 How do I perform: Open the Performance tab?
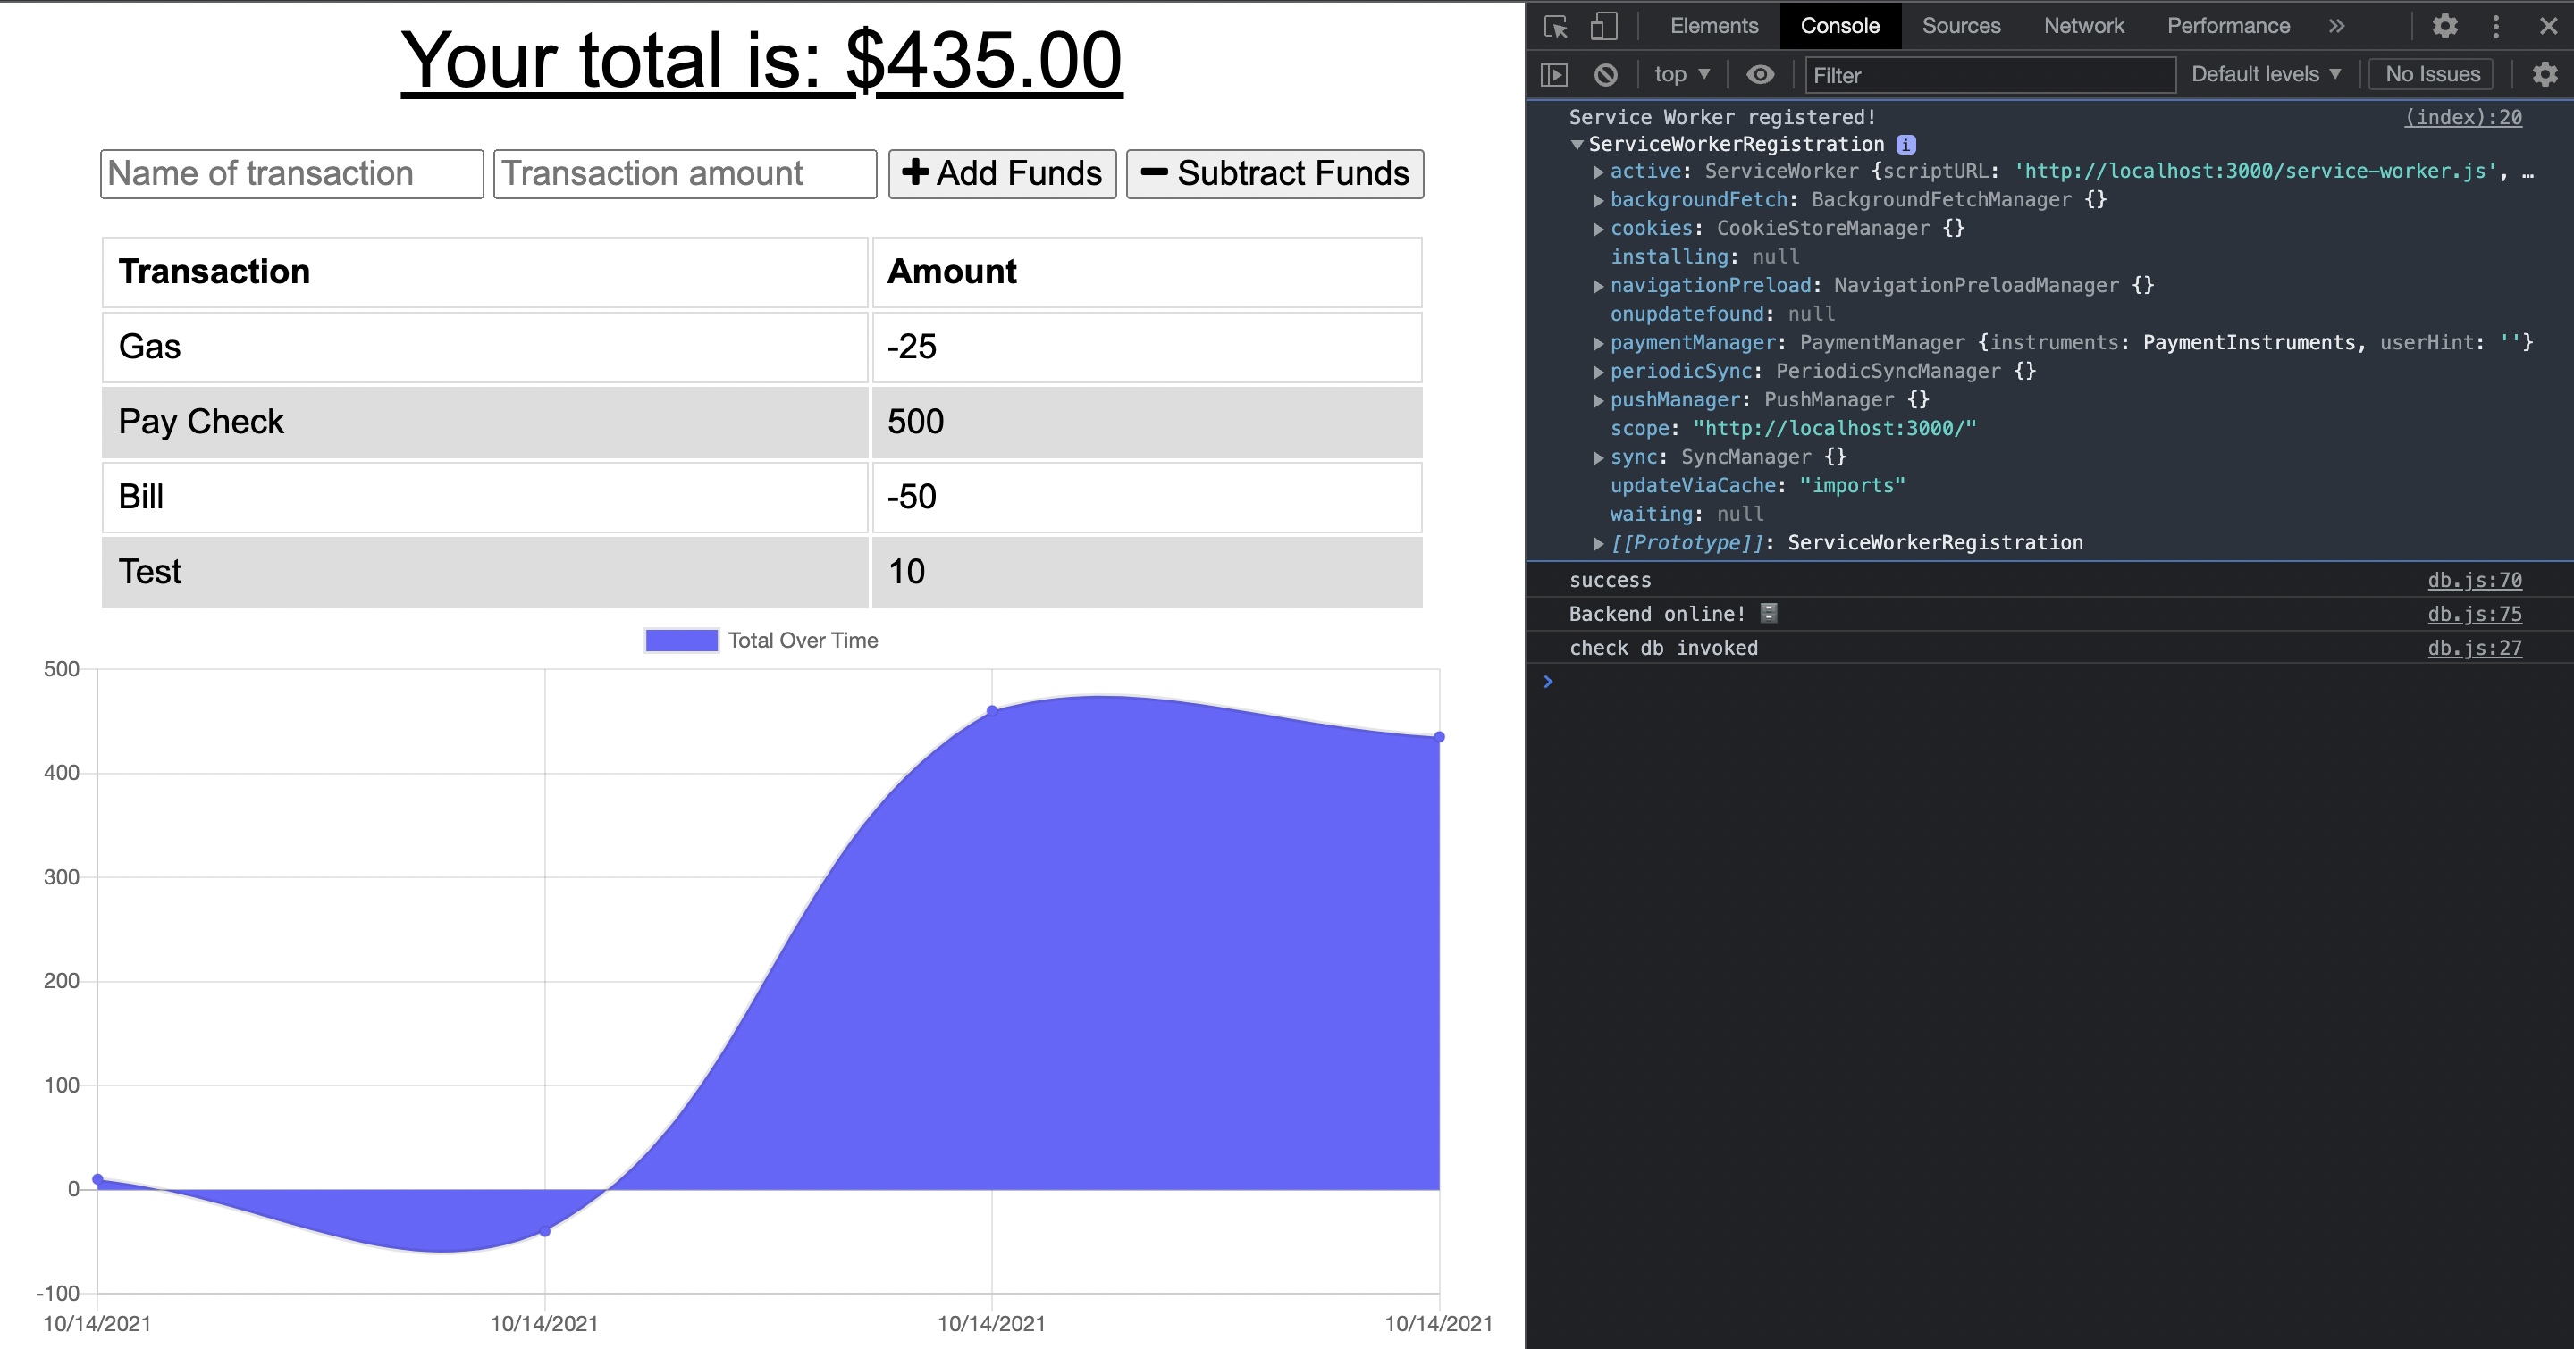point(2228,26)
